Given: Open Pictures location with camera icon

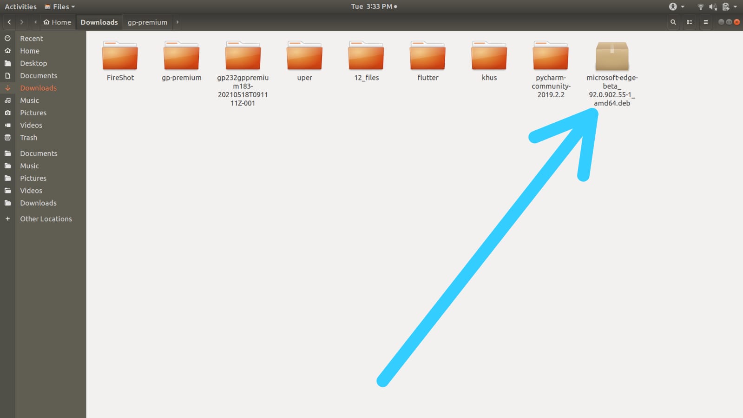Looking at the screenshot, I should click(x=43, y=113).
